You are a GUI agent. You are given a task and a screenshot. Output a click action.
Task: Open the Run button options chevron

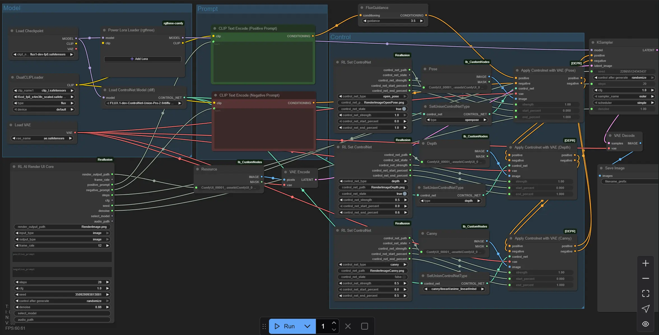(x=307, y=326)
